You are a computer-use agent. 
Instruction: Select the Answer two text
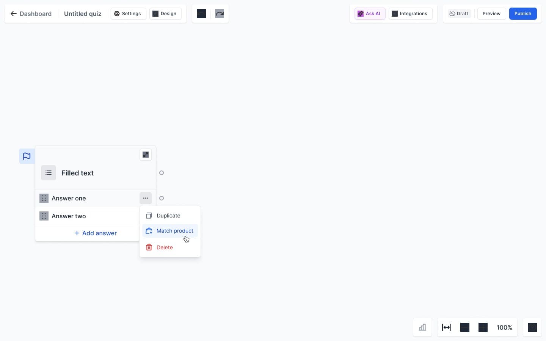(x=69, y=216)
